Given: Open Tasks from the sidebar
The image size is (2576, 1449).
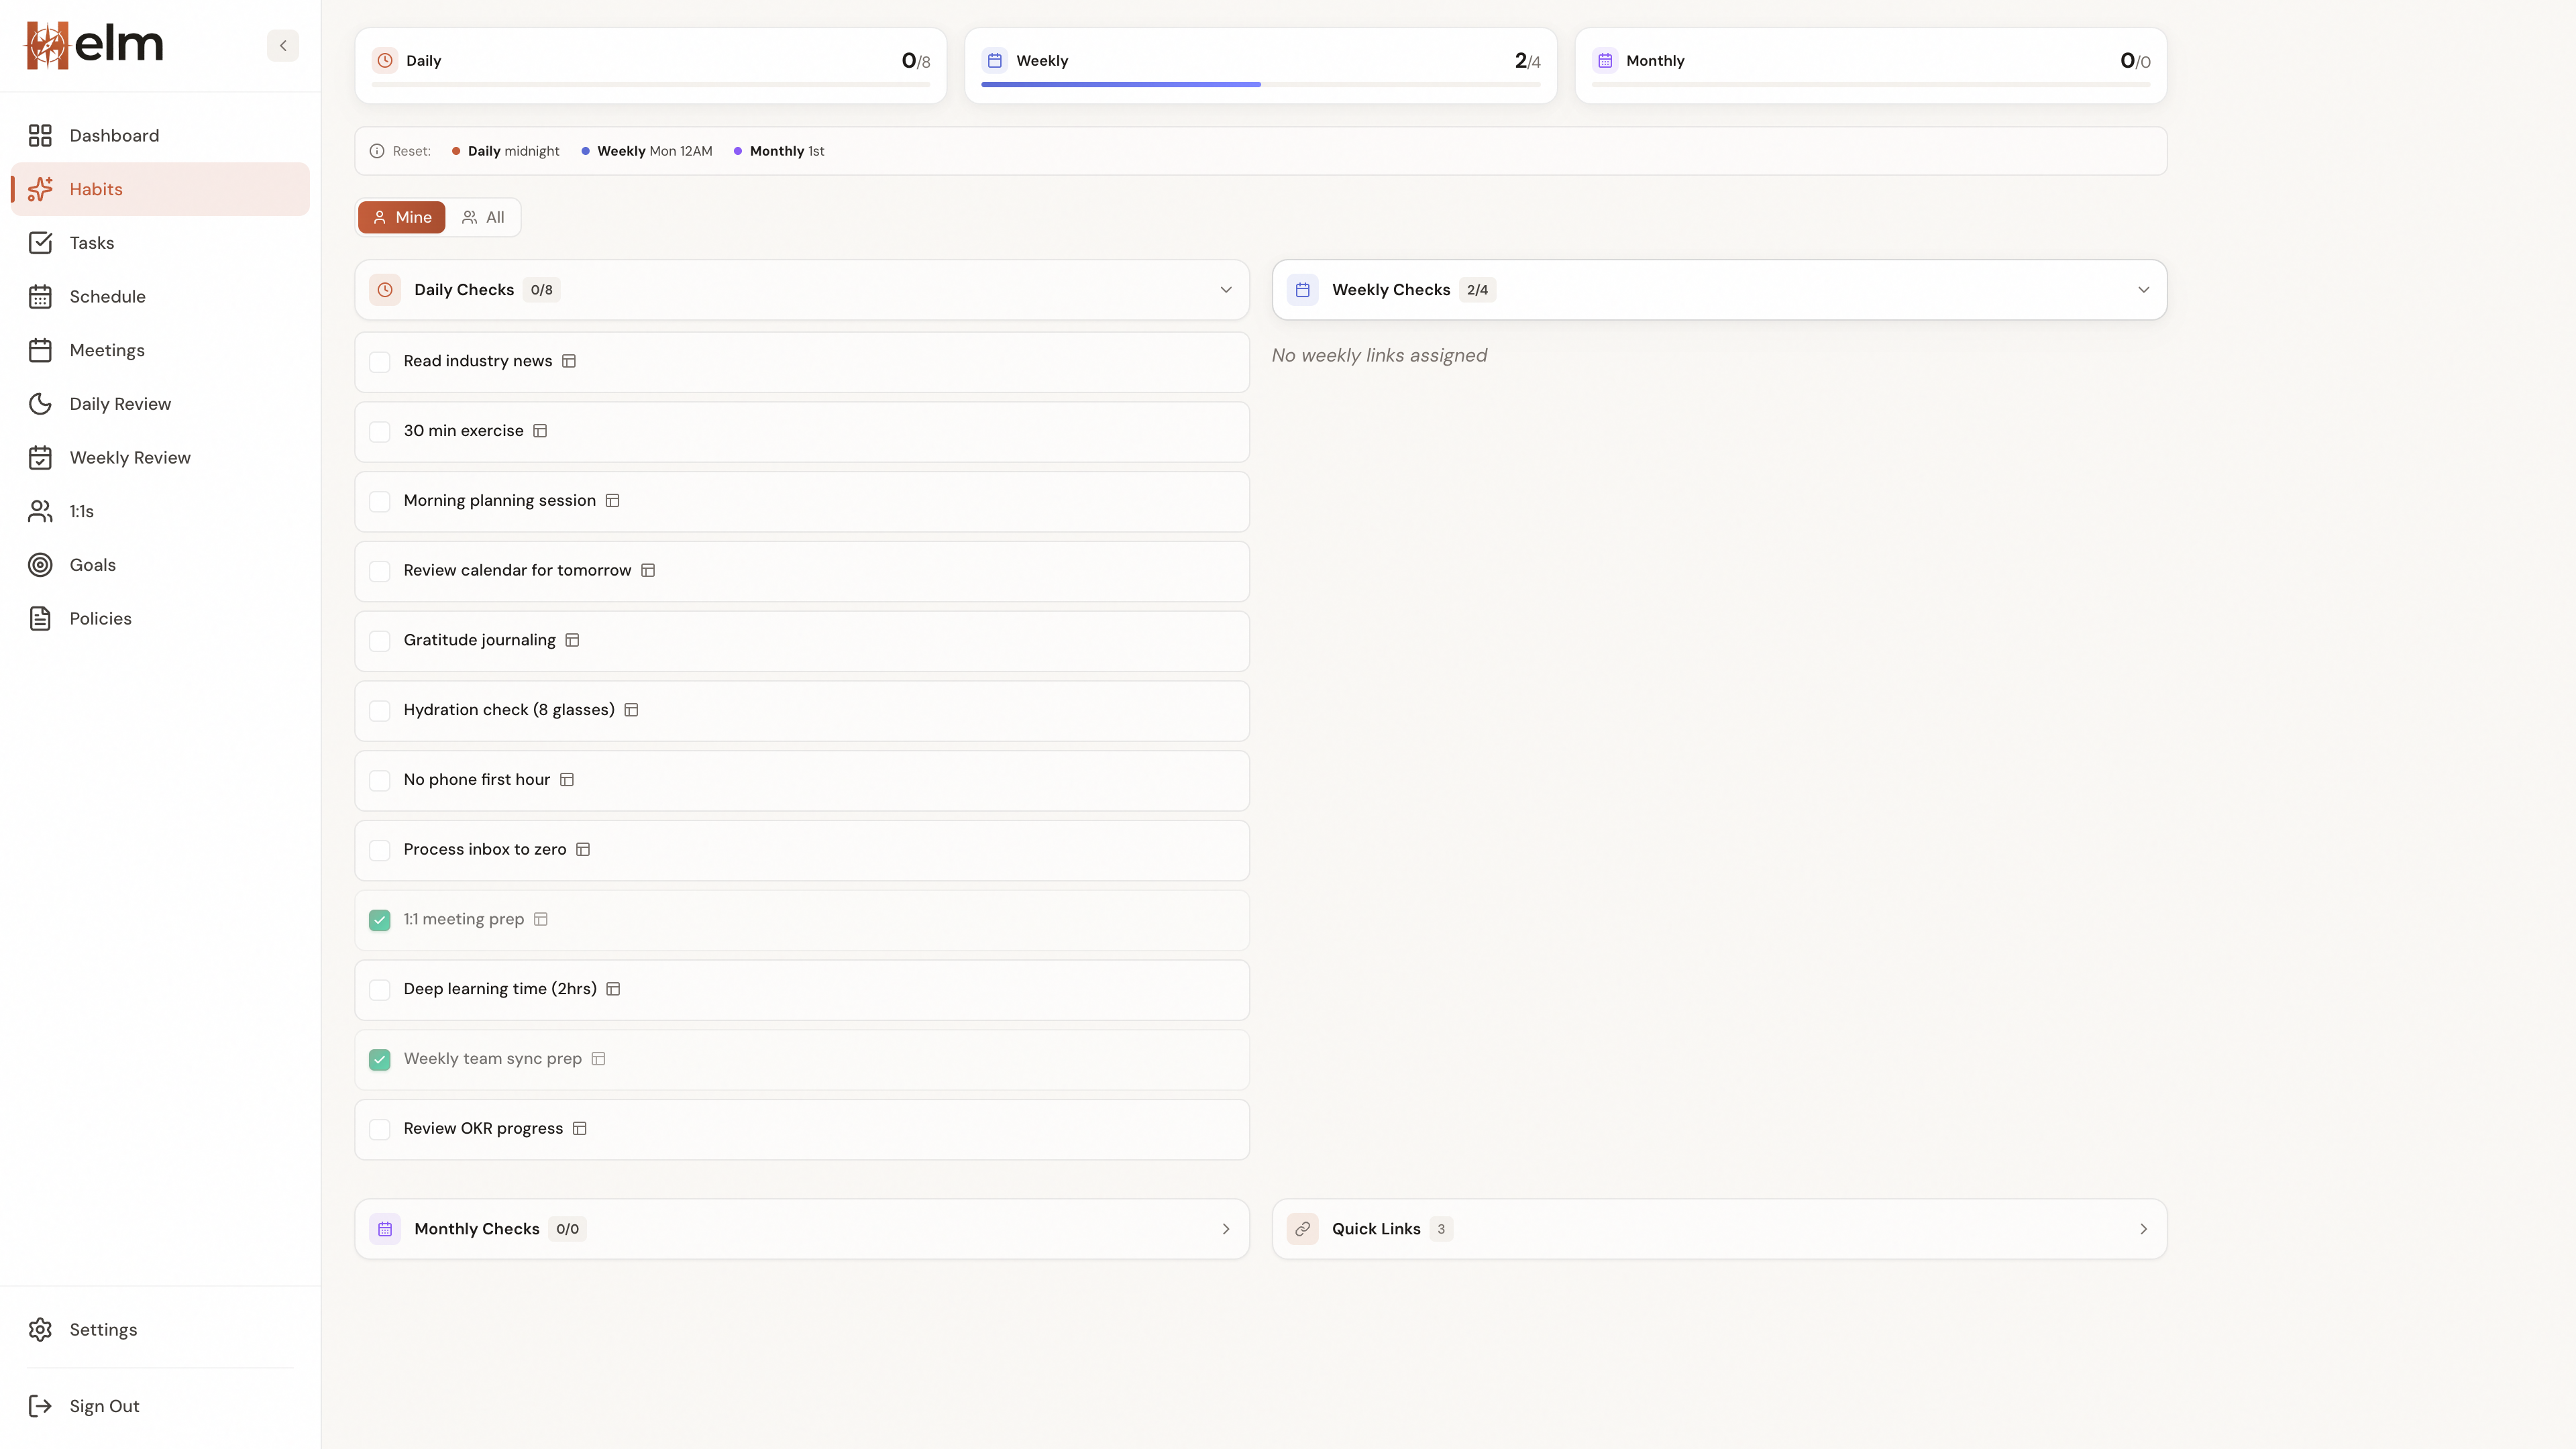Looking at the screenshot, I should pos(92,243).
